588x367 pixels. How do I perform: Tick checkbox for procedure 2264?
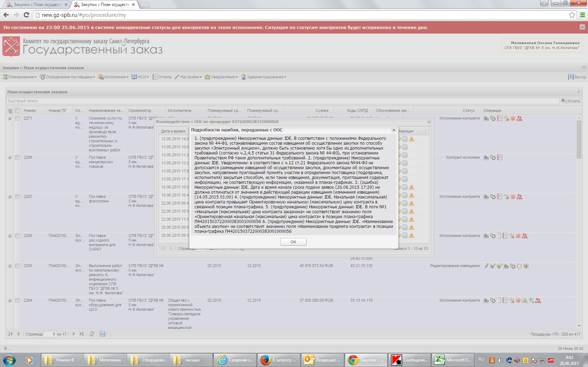[17, 301]
